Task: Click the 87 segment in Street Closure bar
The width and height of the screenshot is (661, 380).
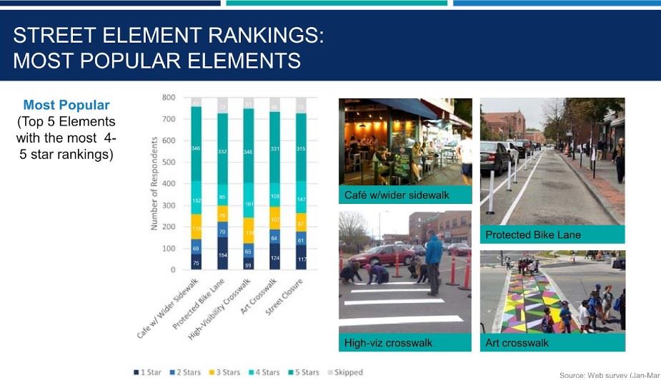Action: [301, 222]
